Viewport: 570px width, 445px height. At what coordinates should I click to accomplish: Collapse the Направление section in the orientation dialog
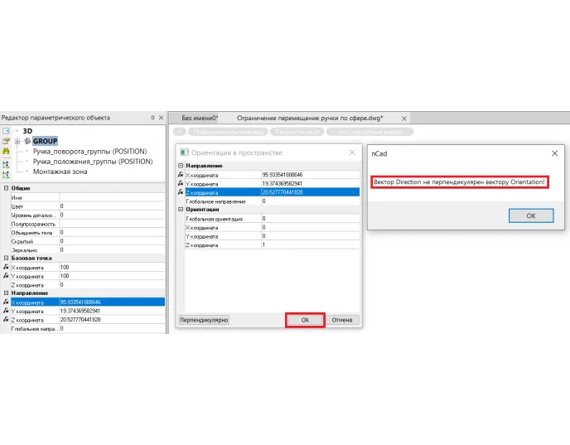point(181,166)
